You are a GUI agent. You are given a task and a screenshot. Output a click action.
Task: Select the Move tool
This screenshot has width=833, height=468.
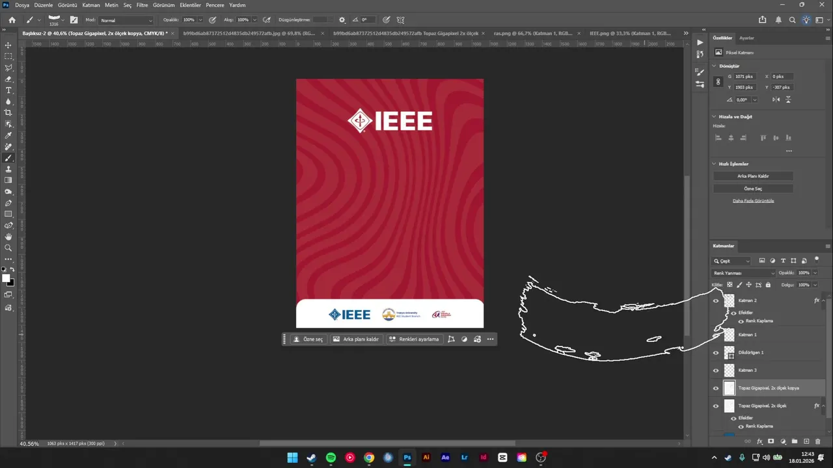pyautogui.click(x=8, y=45)
